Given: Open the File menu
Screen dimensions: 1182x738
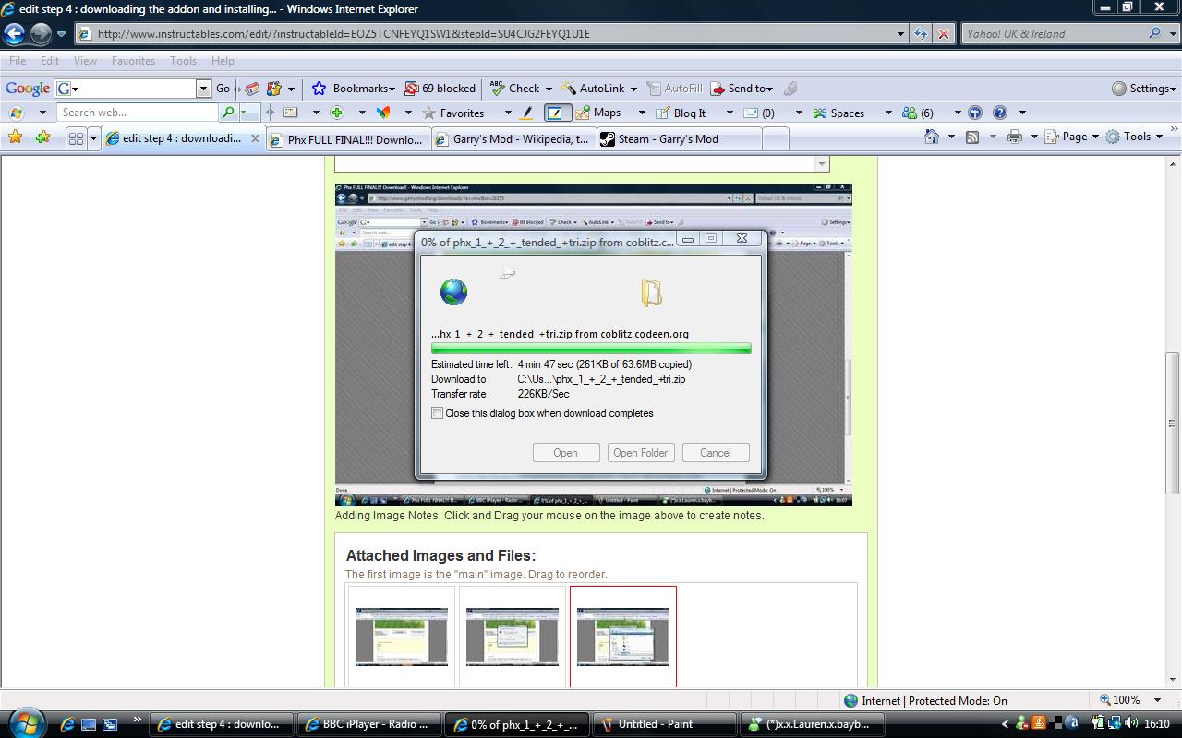Looking at the screenshot, I should click(18, 61).
